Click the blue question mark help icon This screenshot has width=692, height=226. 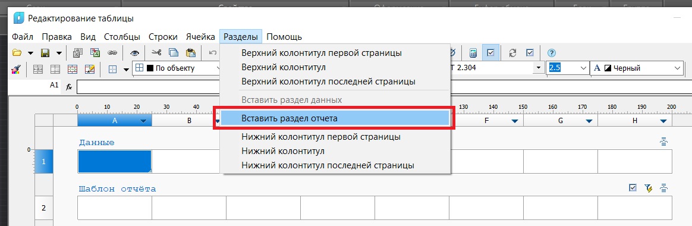click(551, 53)
